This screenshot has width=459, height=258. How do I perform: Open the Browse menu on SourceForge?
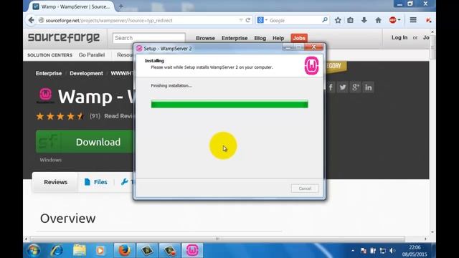(x=205, y=38)
